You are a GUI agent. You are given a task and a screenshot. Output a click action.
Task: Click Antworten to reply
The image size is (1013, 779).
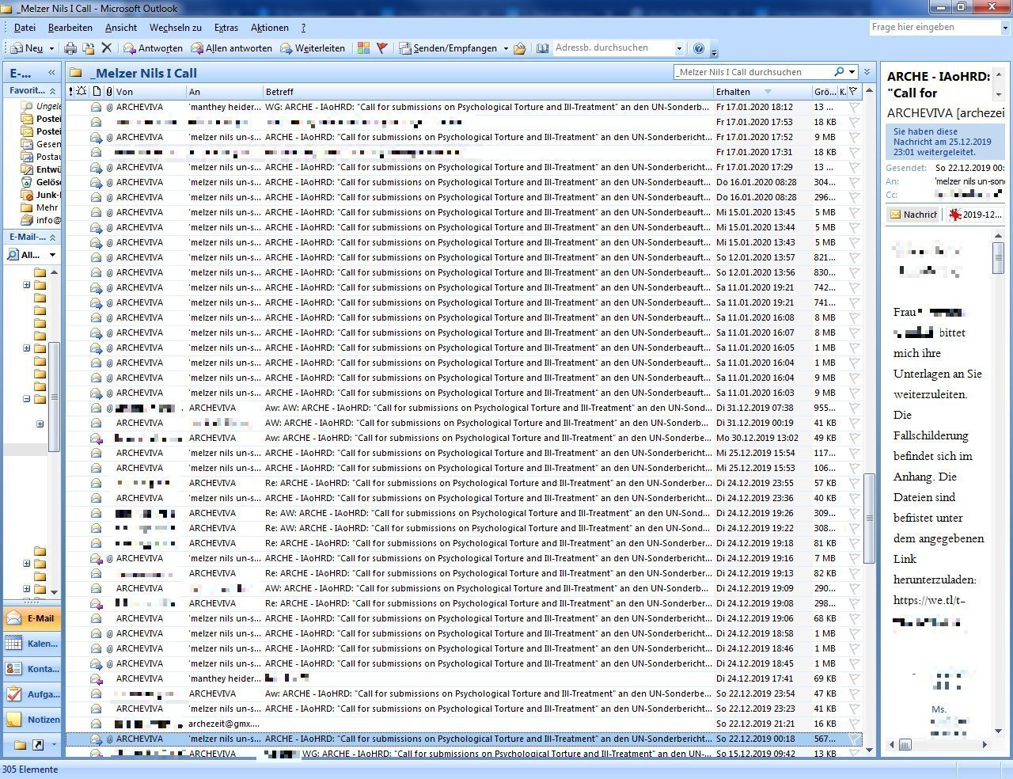(x=153, y=48)
